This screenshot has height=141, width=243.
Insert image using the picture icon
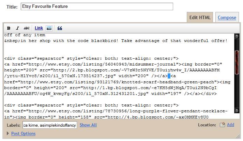[49, 28]
